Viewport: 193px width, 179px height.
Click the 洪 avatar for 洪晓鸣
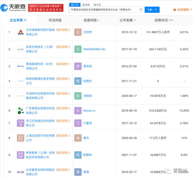(78, 96)
